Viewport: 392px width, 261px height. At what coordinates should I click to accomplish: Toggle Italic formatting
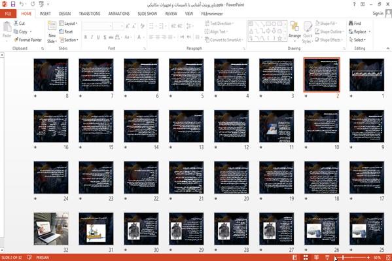click(x=92, y=37)
